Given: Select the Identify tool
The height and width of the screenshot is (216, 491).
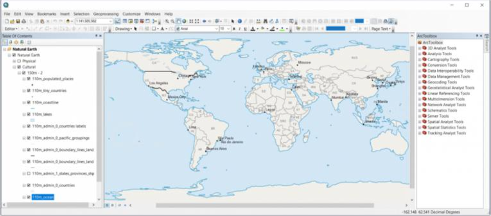Looking at the screenshot, I should pos(240,21).
